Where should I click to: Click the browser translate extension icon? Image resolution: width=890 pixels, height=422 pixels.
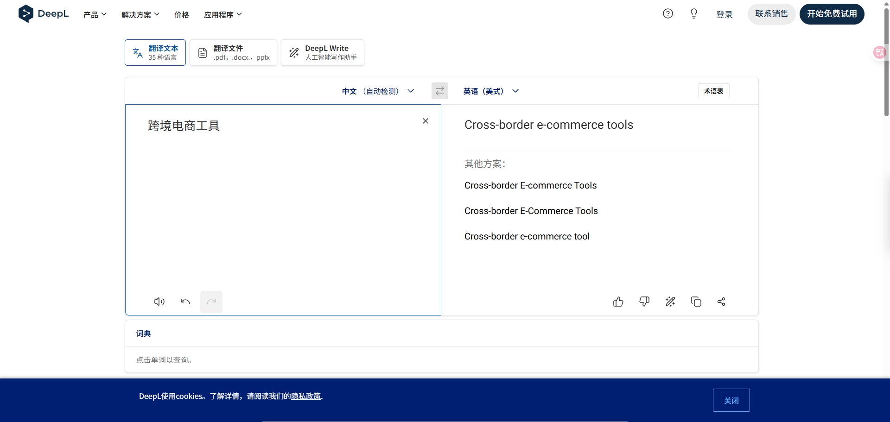point(879,52)
